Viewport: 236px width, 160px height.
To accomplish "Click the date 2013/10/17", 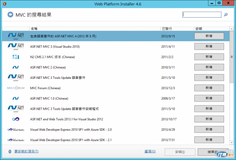I will point(169,119).
